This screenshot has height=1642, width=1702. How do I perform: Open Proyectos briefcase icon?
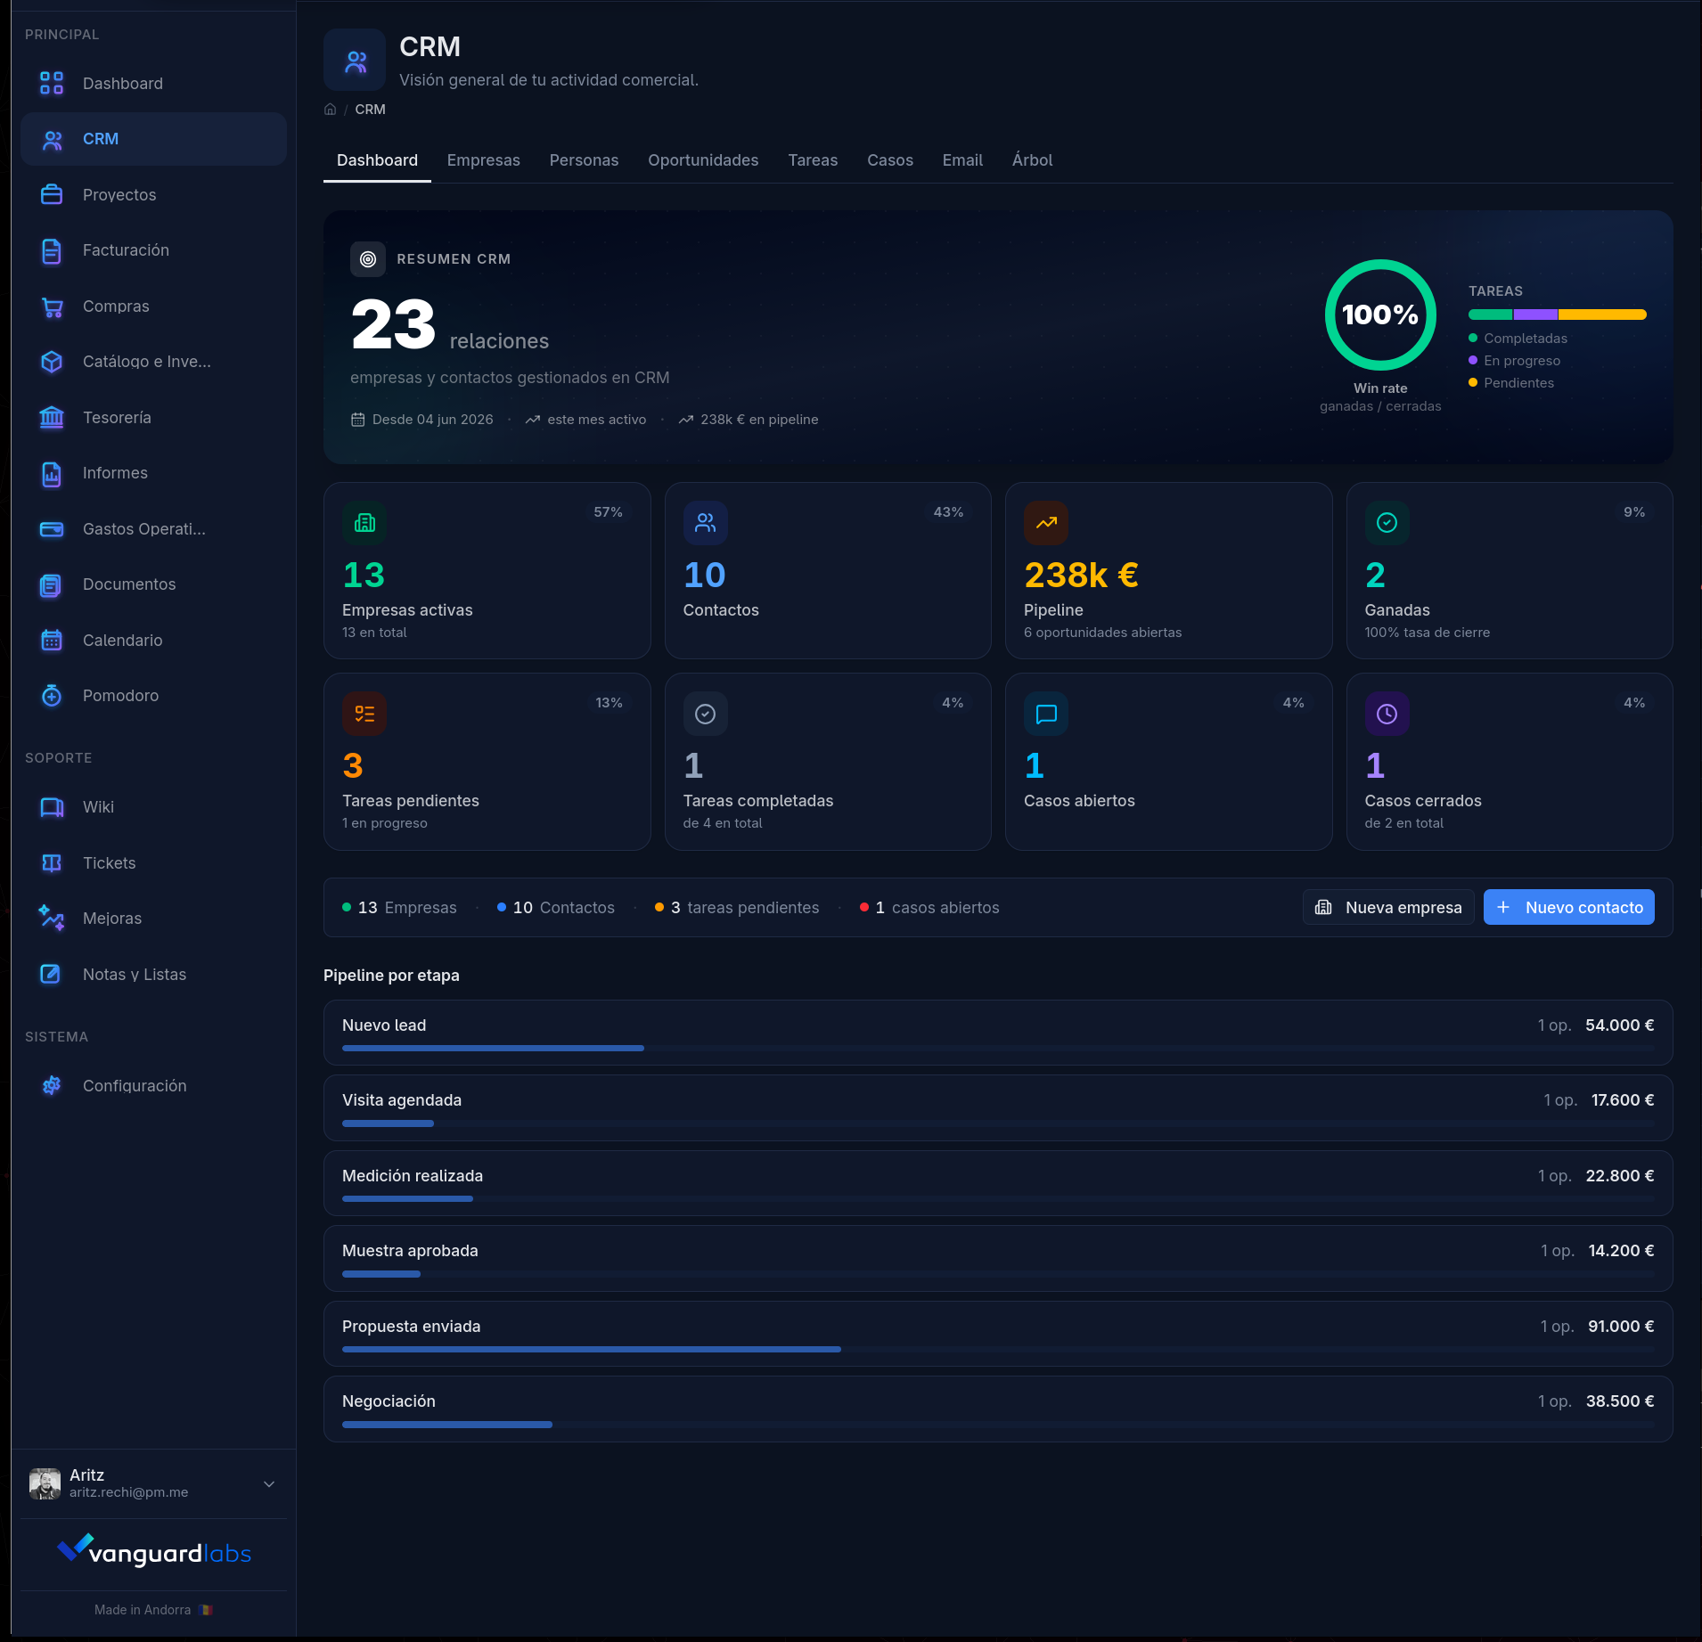click(52, 194)
